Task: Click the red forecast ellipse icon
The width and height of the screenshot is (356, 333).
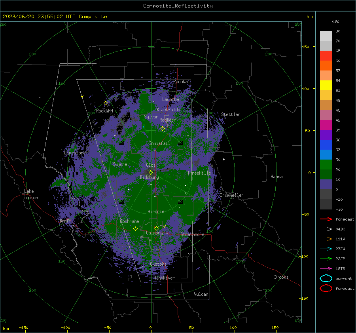Action: pyautogui.click(x=326, y=288)
